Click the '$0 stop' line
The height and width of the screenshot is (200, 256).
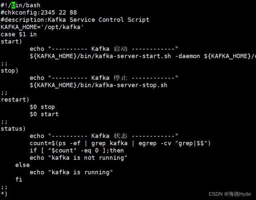click(42, 107)
